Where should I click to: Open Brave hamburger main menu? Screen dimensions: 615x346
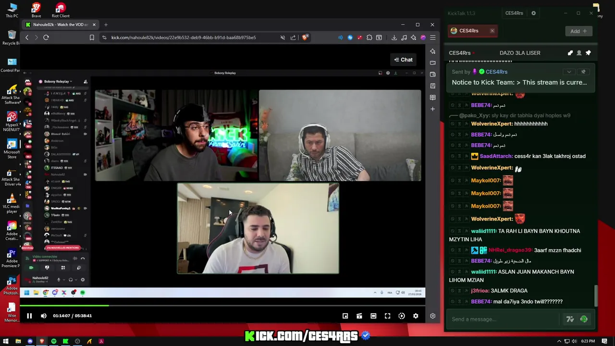click(432, 37)
